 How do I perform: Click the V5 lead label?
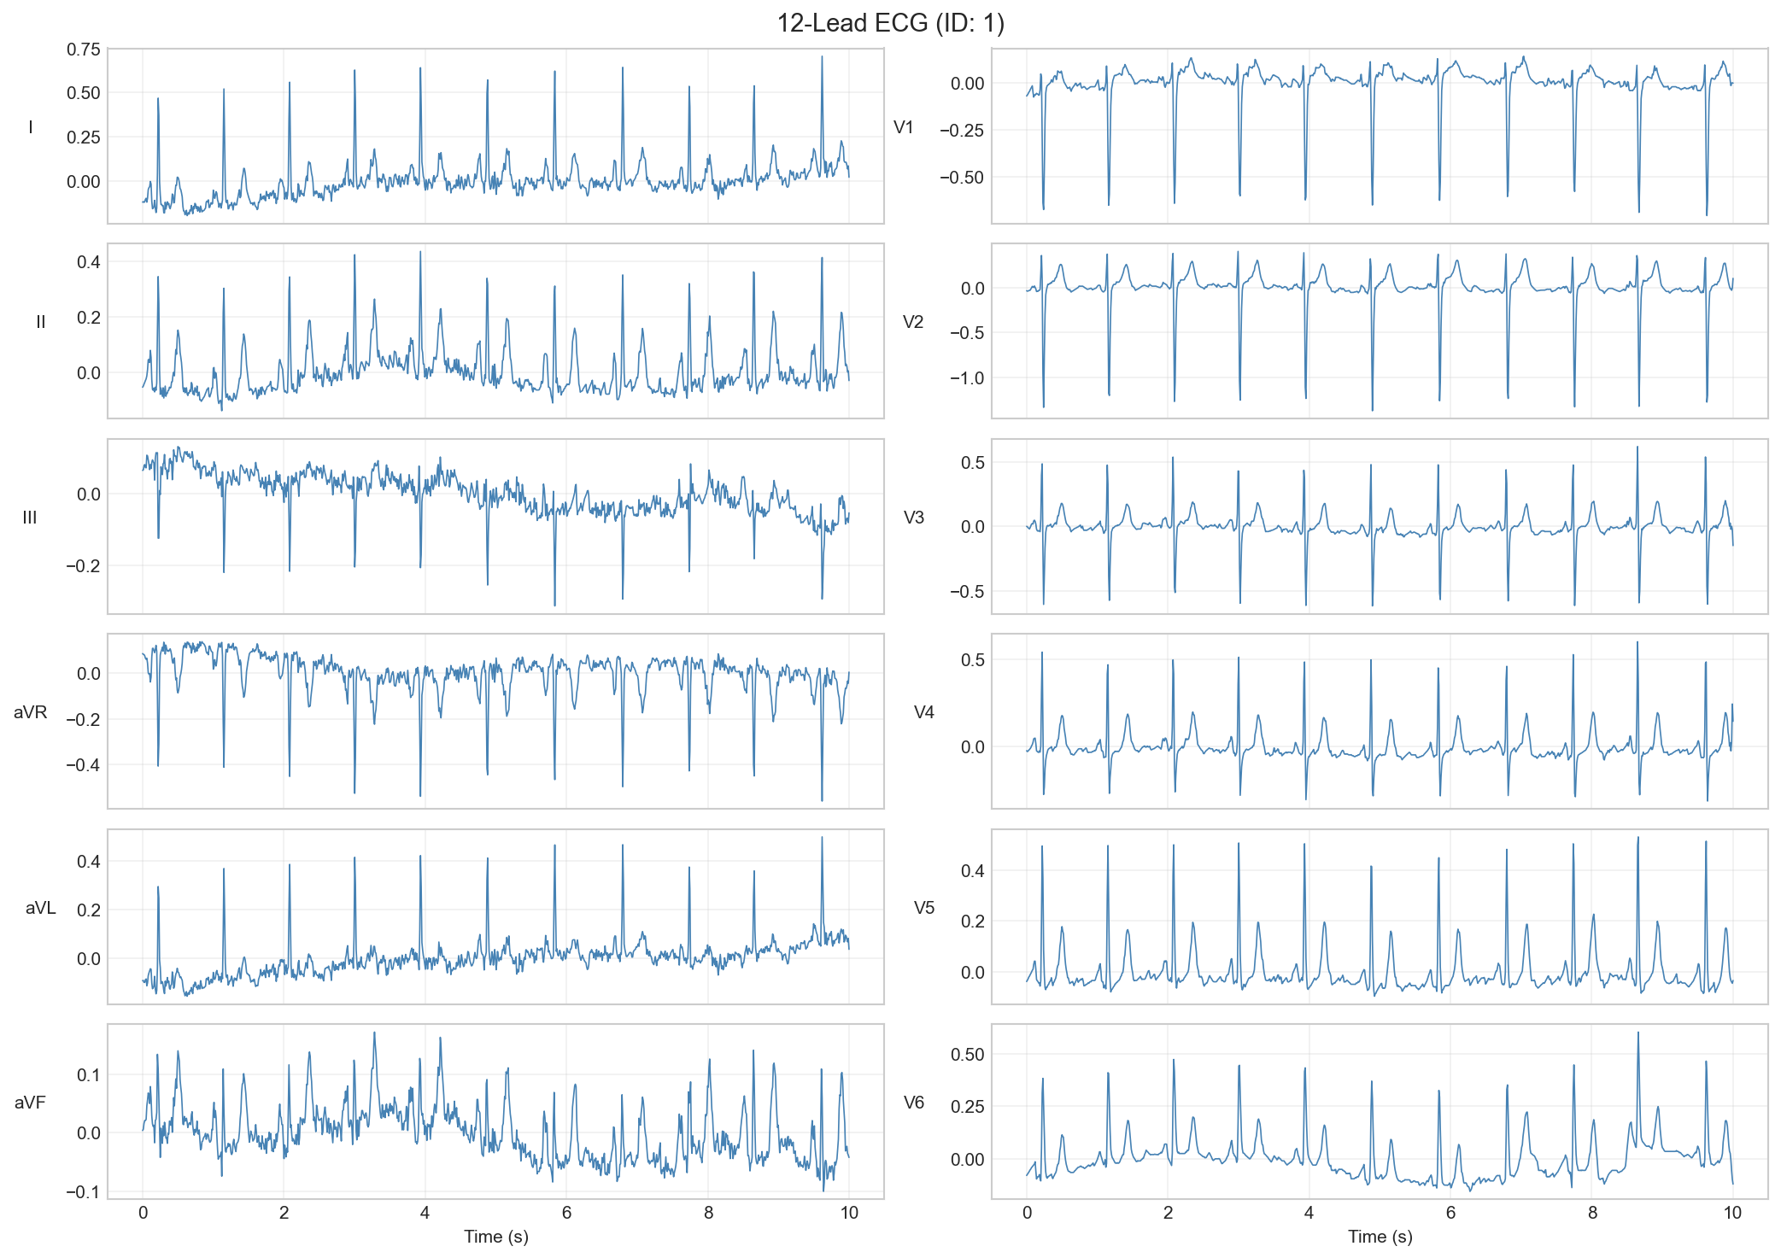click(923, 909)
